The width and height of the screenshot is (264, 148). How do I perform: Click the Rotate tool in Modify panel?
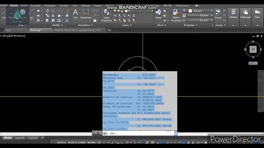53,11
